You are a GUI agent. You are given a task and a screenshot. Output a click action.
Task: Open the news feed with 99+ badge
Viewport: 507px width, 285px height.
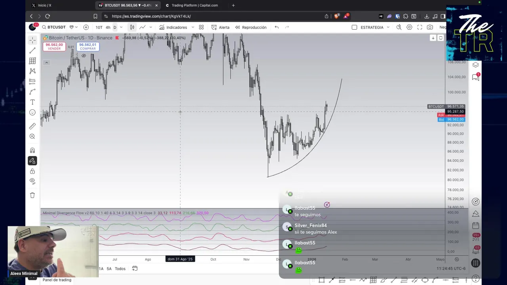pos(476,237)
